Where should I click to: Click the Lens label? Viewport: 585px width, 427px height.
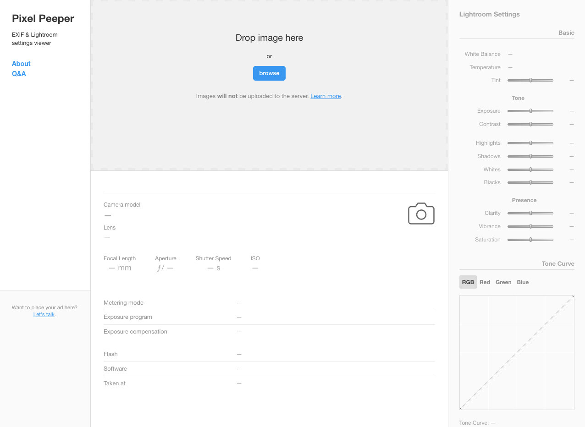tap(110, 228)
